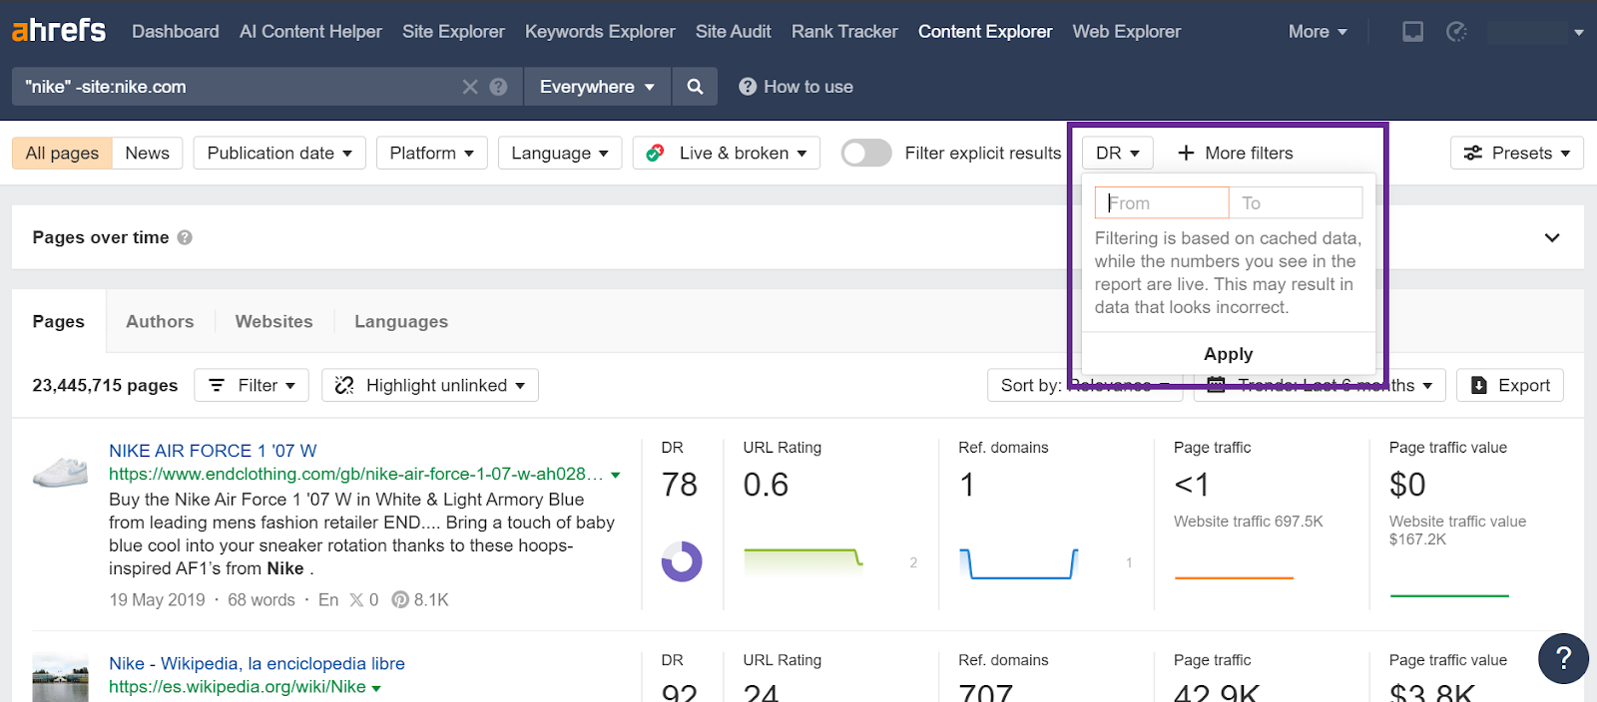Switch to Authors tab

[160, 321]
